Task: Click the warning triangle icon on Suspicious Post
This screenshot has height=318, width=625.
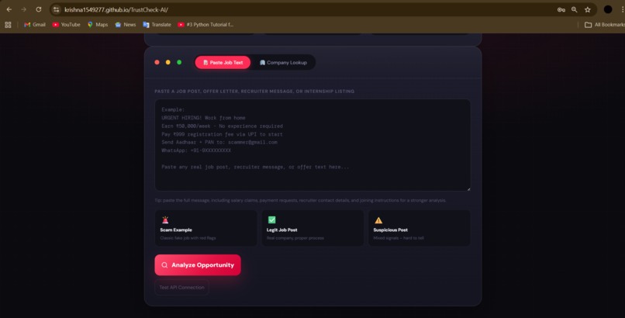Action: click(x=378, y=220)
